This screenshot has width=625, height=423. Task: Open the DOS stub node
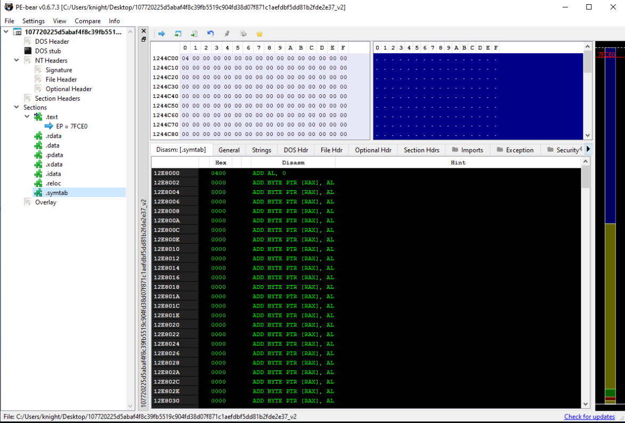48,51
